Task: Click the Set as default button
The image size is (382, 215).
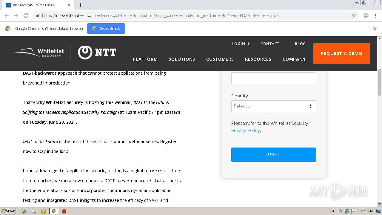Action: [106, 28]
